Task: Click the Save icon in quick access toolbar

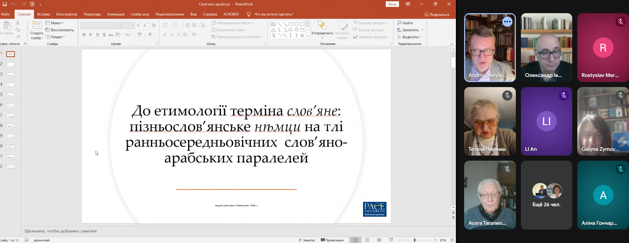Action: (5, 4)
